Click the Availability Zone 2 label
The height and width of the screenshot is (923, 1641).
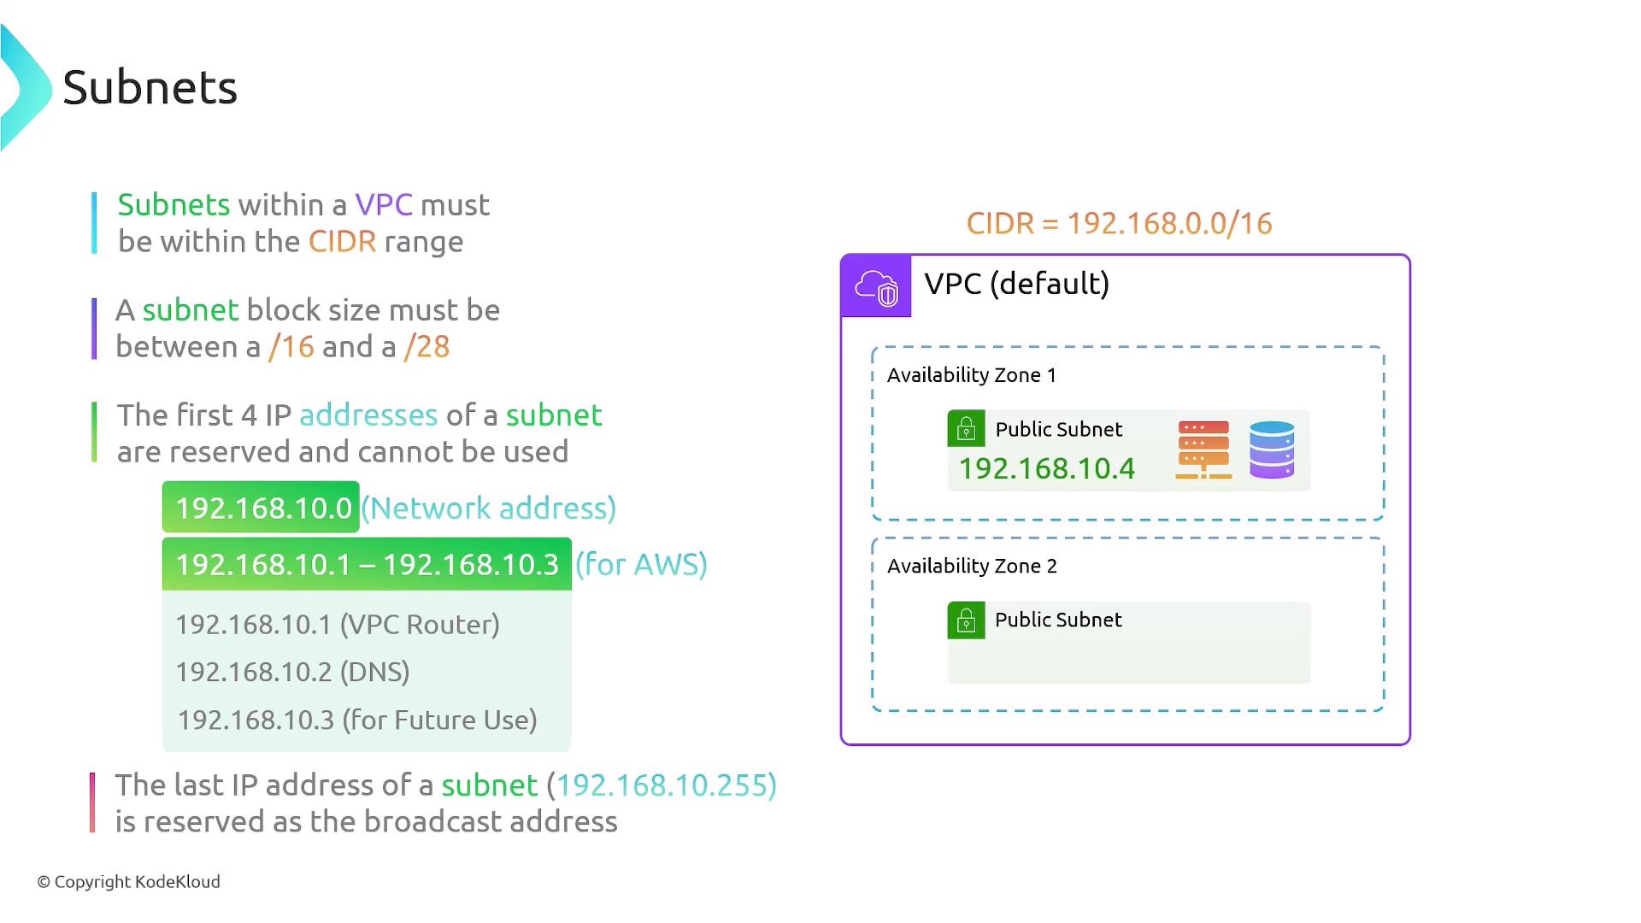pyautogui.click(x=972, y=566)
